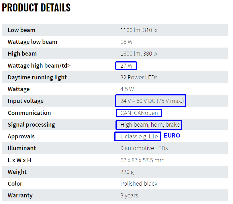The width and height of the screenshot is (233, 204).
Task: Click the 220 g weight value
Action: tap(127, 172)
